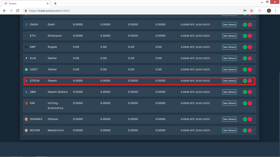
Task: Open See Details for Infinity Economics
Action: pos(229,103)
